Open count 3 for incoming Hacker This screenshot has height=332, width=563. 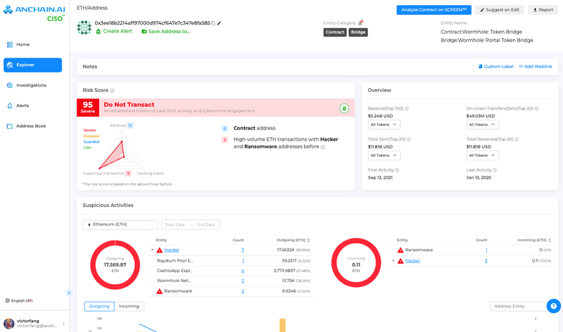pos(486,261)
